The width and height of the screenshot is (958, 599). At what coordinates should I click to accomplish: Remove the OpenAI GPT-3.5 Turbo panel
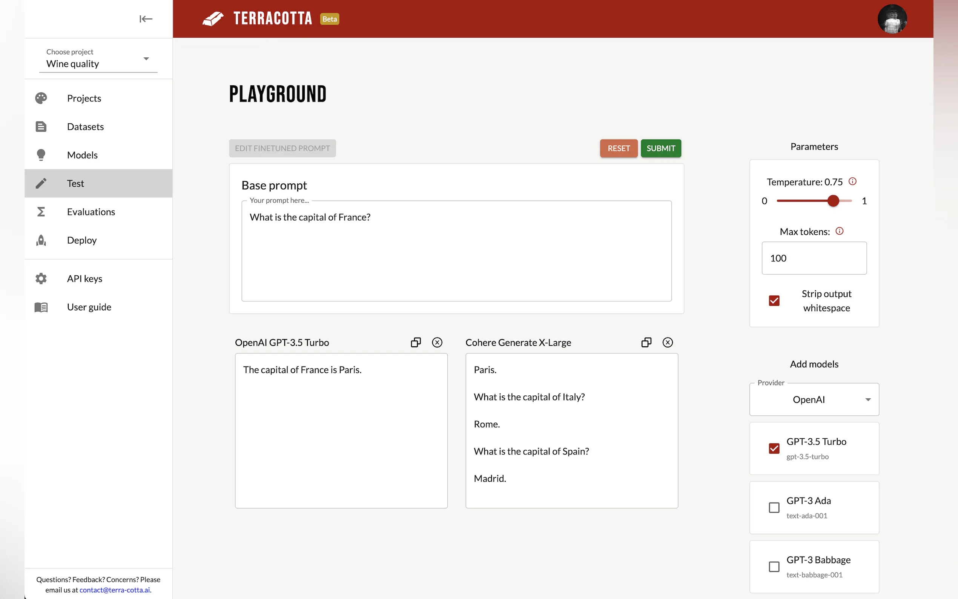tap(437, 342)
